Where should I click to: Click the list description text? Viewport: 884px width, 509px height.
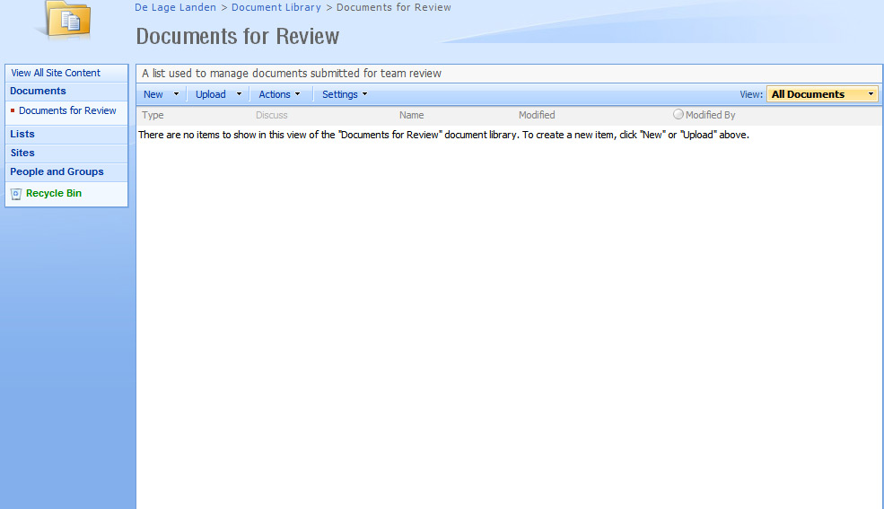[x=292, y=74]
